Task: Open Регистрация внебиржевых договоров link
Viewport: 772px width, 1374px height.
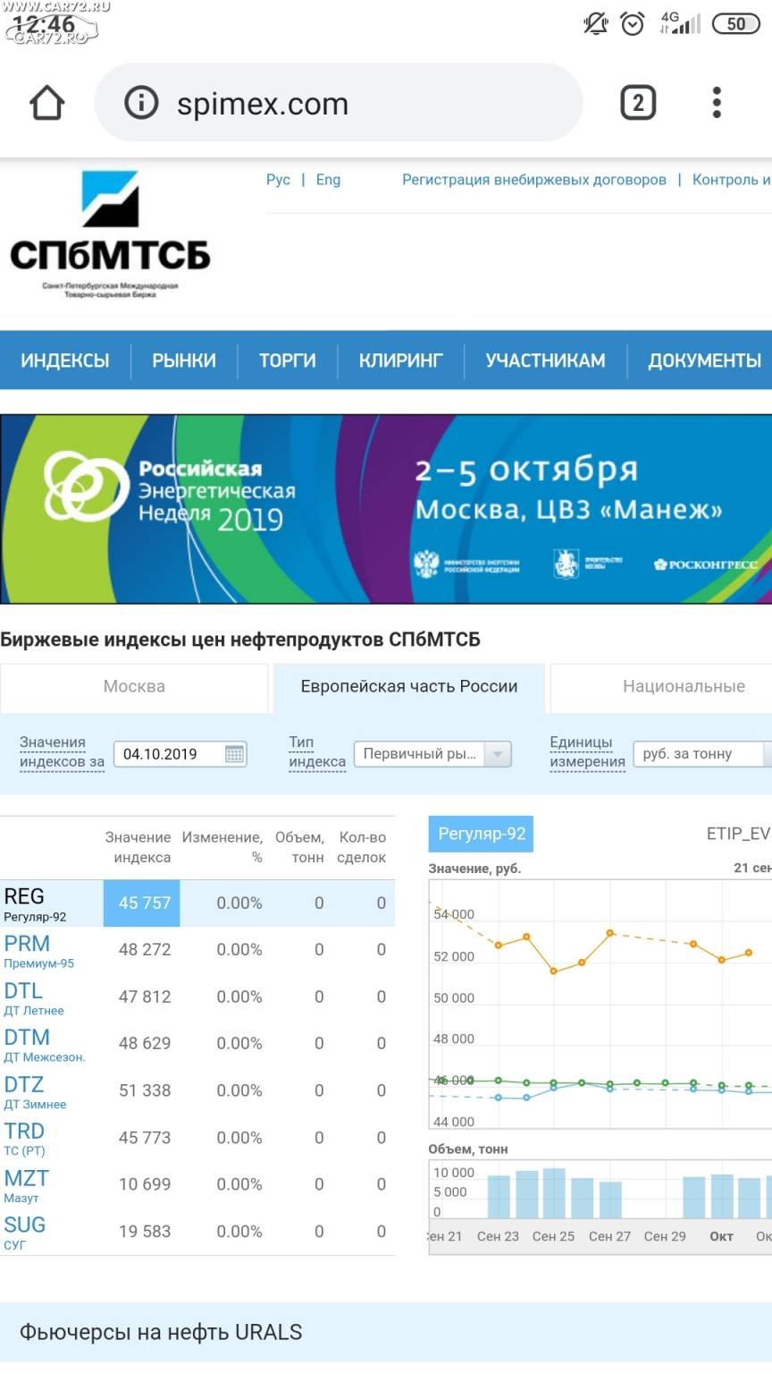Action: pos(534,180)
